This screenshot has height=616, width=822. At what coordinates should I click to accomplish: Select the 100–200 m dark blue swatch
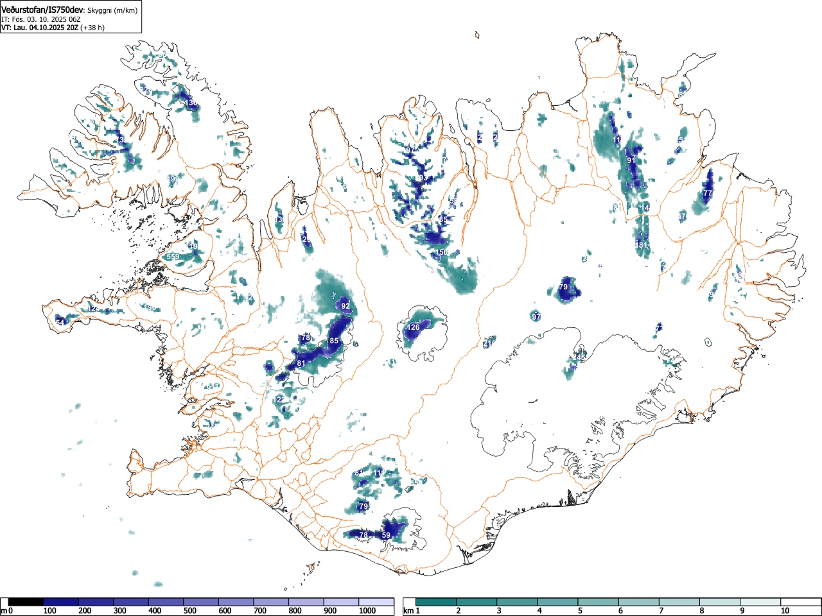point(61,602)
